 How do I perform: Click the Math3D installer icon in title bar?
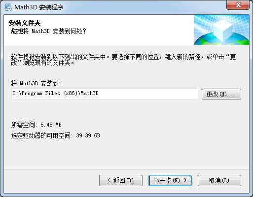(x=8, y=7)
